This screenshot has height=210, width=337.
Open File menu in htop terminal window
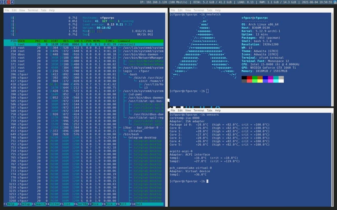point(7,10)
